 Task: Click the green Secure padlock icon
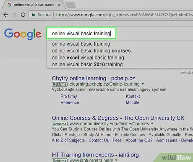pyautogui.click(x=34, y=15)
